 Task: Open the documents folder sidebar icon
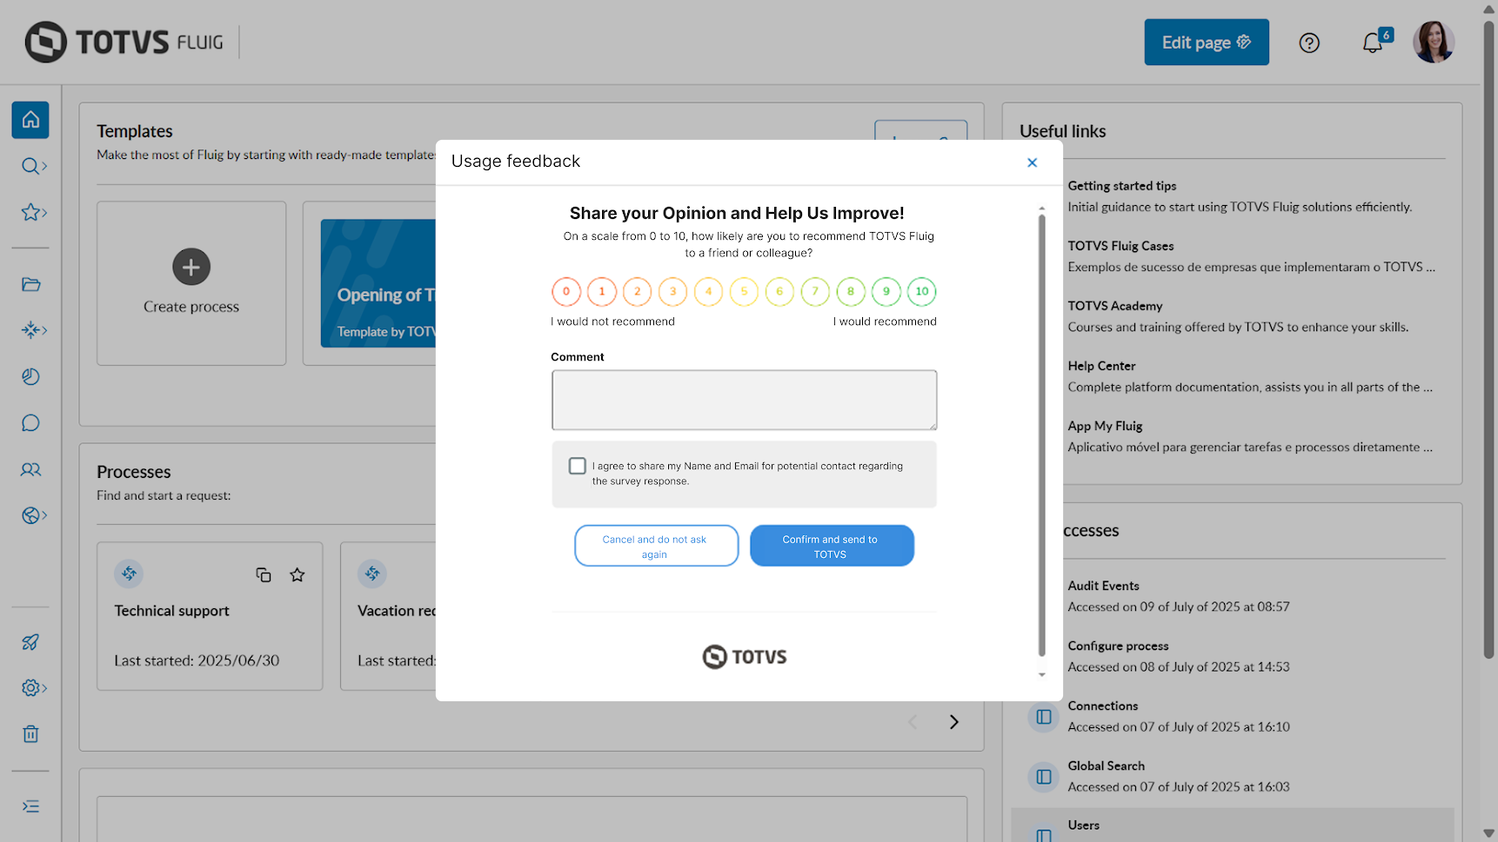[x=31, y=284]
